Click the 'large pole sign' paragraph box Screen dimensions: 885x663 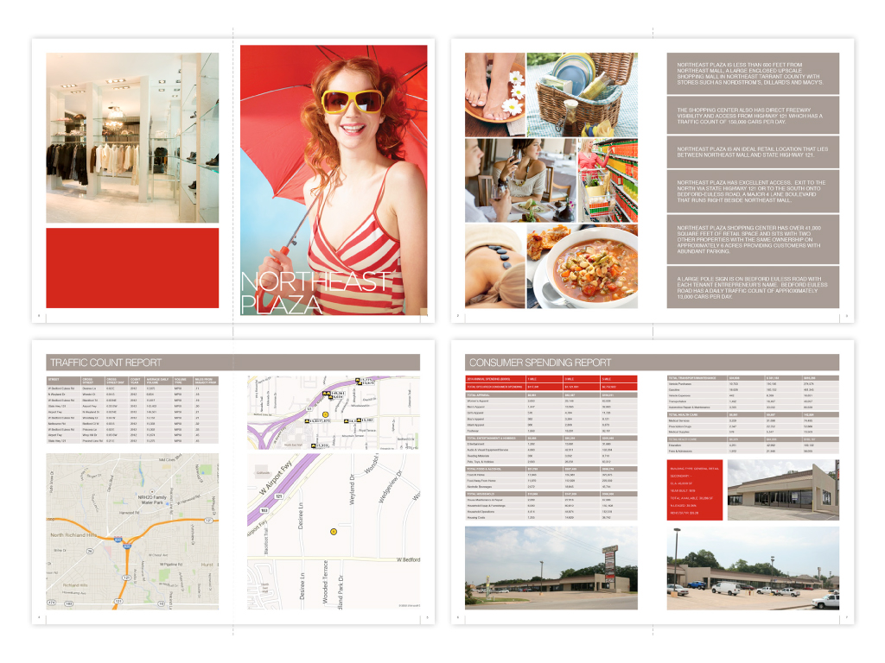753,287
